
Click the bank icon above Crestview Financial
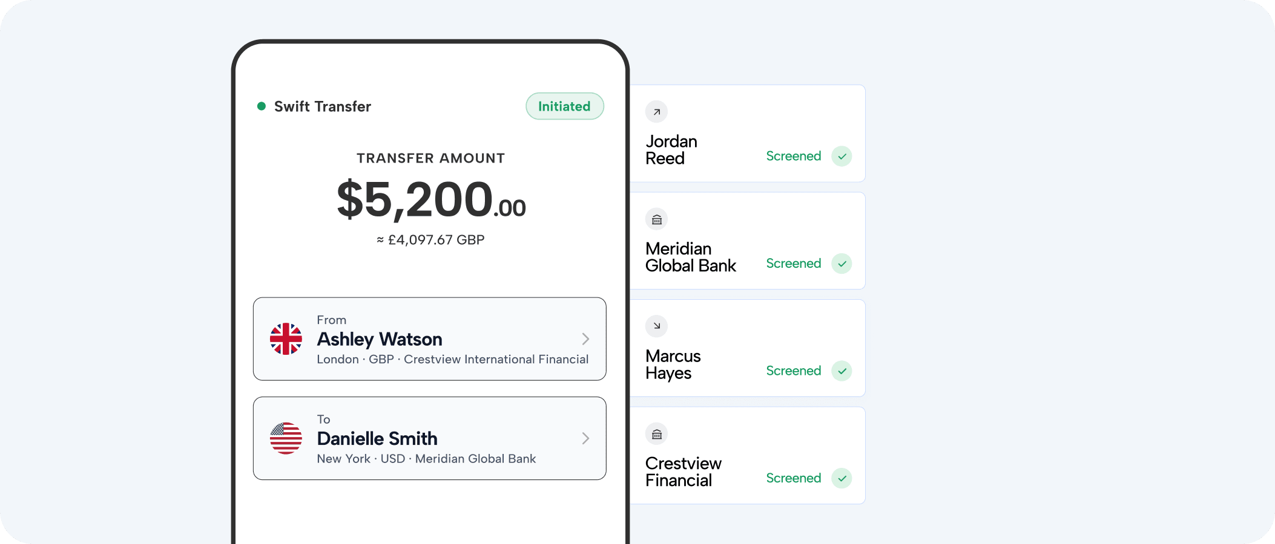tap(656, 434)
